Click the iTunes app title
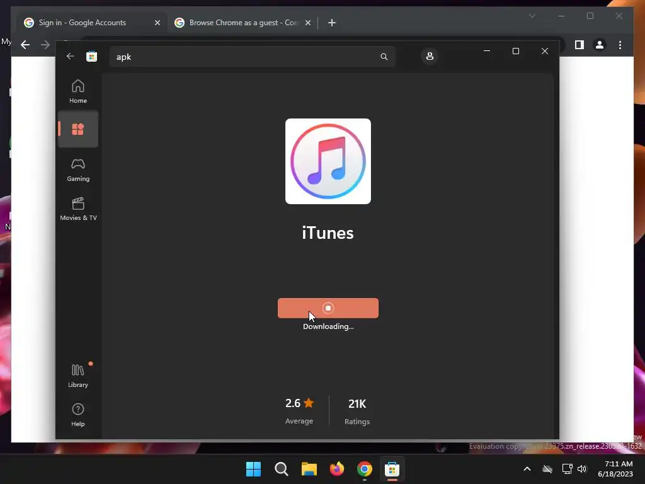 [328, 233]
